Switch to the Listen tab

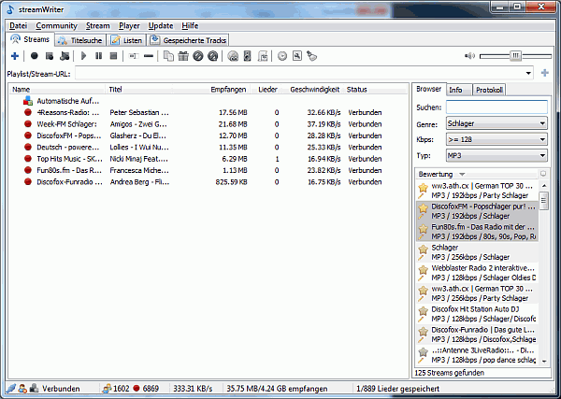click(x=126, y=40)
